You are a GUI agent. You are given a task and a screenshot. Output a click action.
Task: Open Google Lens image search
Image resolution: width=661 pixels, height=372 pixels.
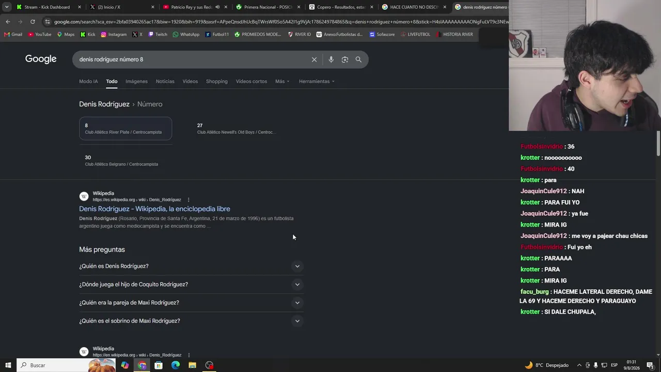pyautogui.click(x=345, y=59)
